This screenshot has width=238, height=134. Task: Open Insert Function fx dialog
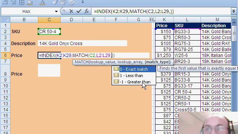(x=87, y=11)
